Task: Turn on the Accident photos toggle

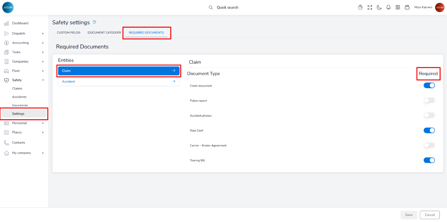Action: coord(429,115)
